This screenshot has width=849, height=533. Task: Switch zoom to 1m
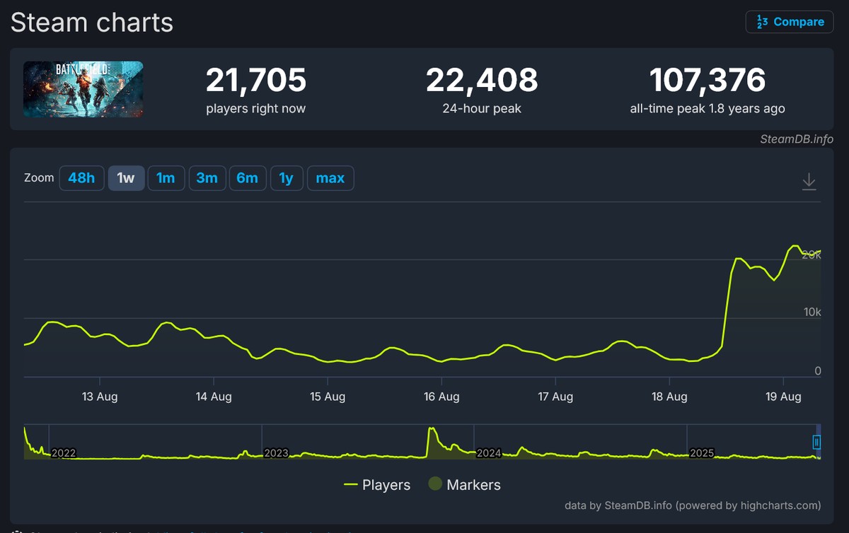[166, 178]
